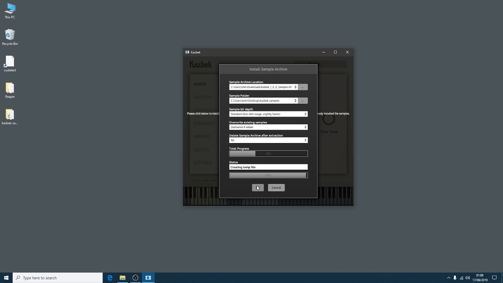This screenshot has height=283, width=503.
Task: Click the OK button in Install dialog
Action: tap(258, 187)
